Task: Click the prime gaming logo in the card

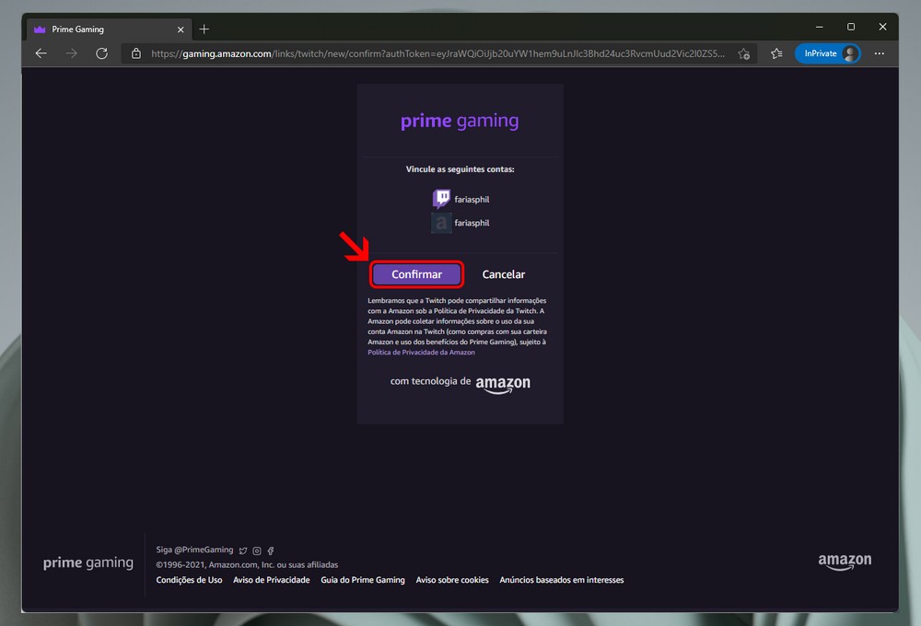Action: [460, 121]
